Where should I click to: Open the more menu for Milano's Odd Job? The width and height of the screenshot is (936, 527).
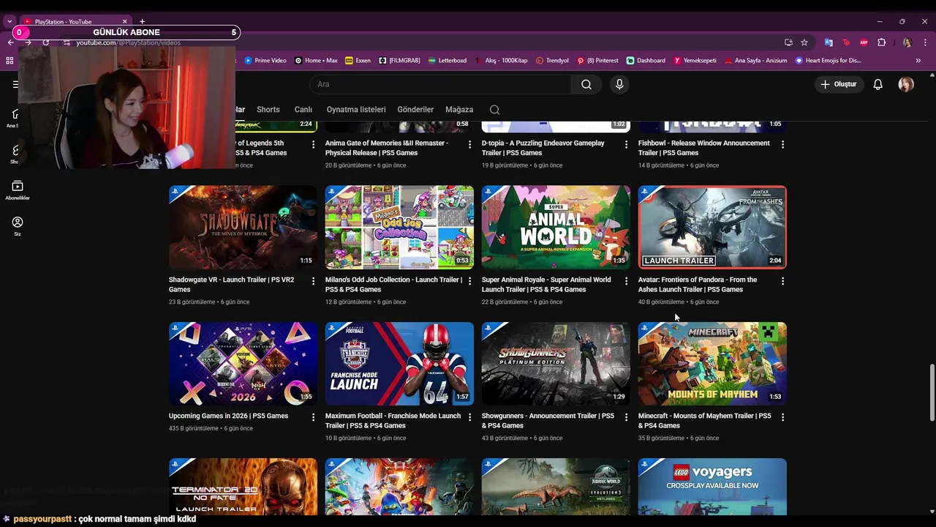(469, 281)
